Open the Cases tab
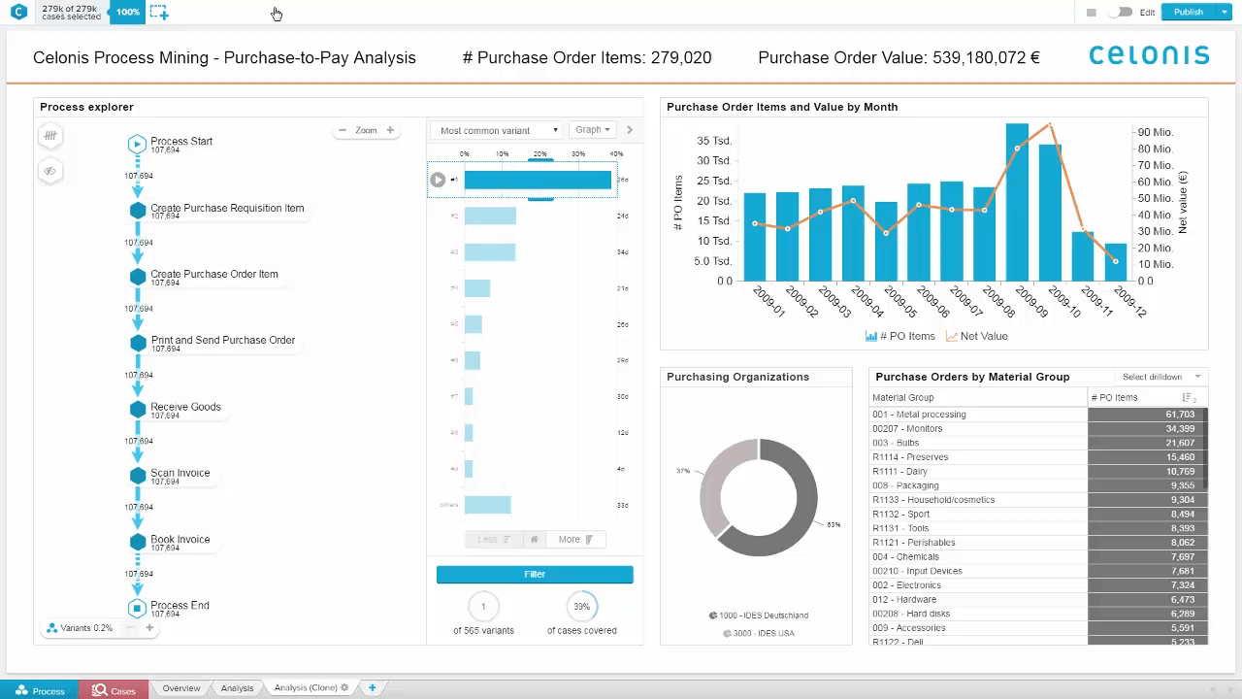Viewport: 1242px width, 699px height. coord(114,690)
